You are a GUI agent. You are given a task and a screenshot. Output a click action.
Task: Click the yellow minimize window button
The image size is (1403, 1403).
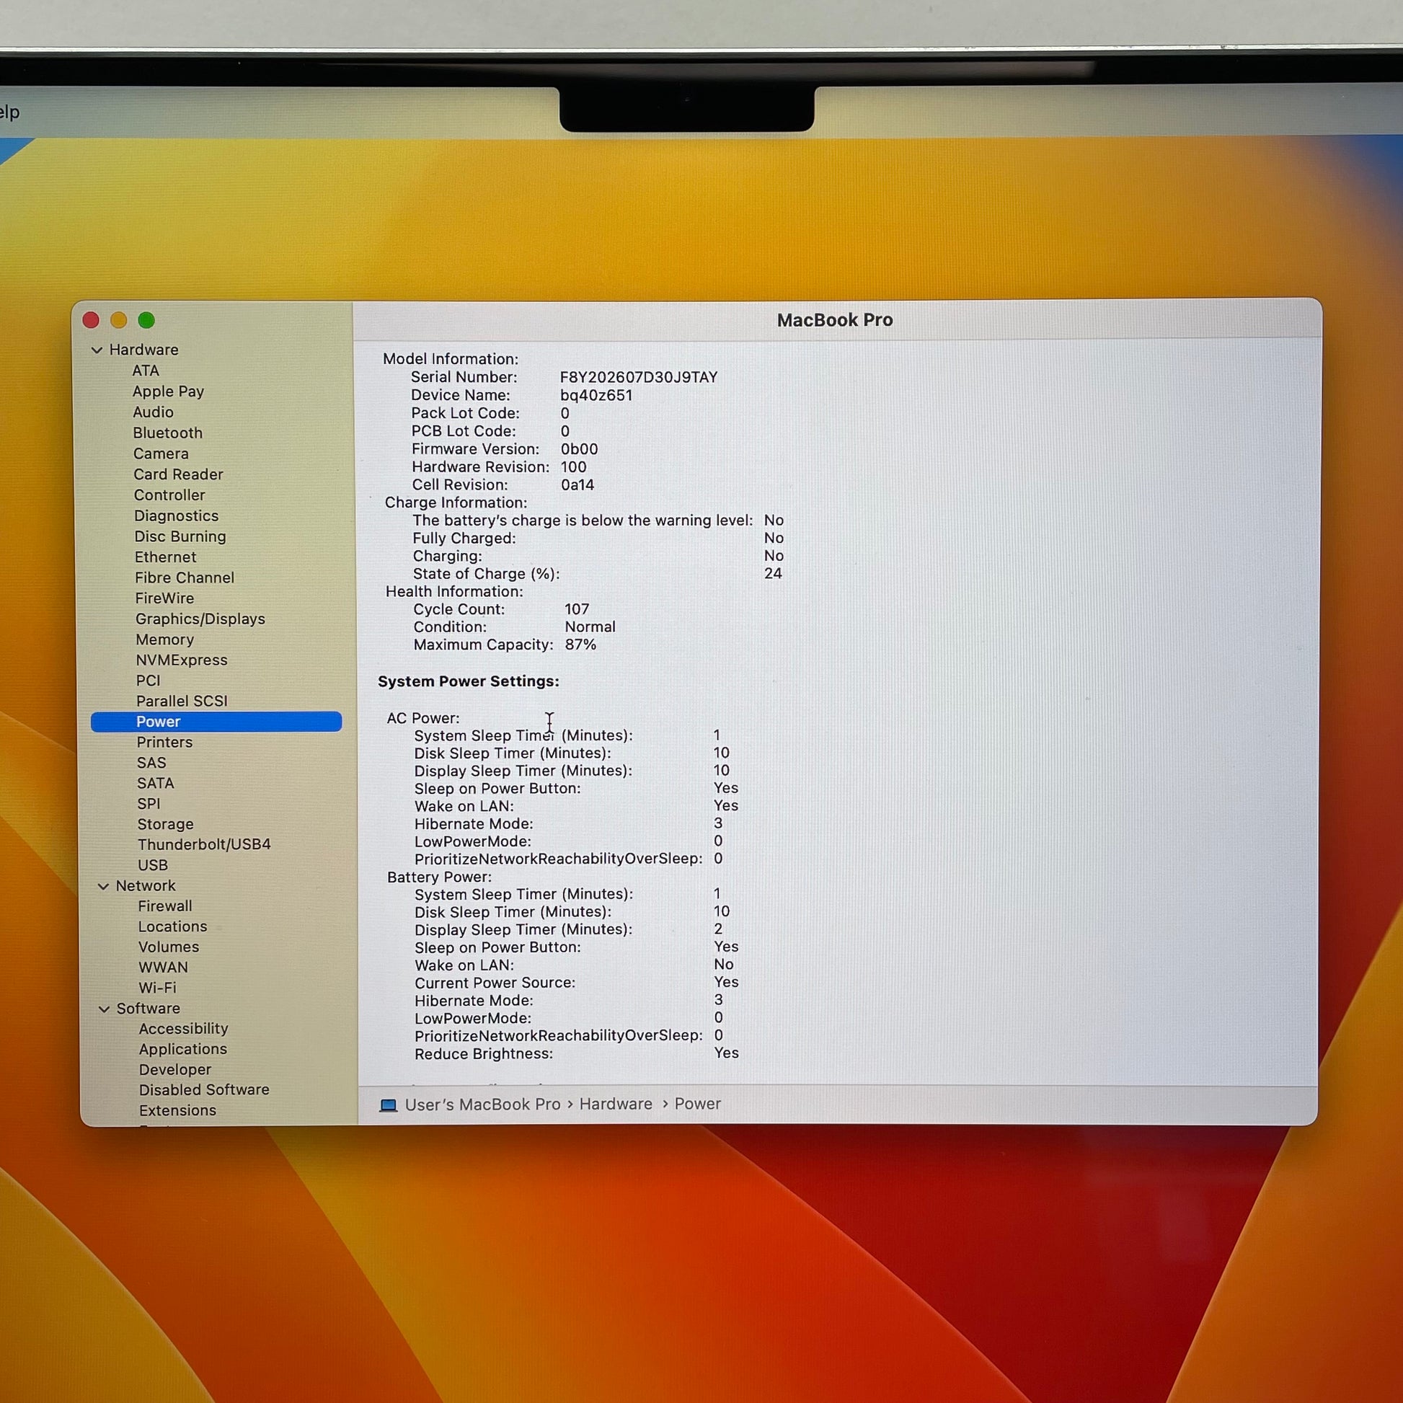coord(118,320)
